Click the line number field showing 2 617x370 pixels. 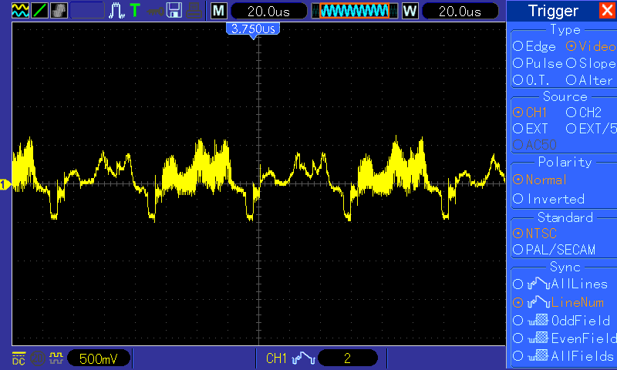click(x=348, y=358)
